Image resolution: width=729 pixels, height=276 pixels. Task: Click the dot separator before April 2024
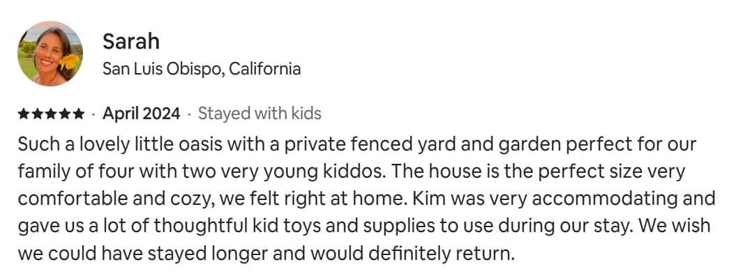tap(93, 114)
